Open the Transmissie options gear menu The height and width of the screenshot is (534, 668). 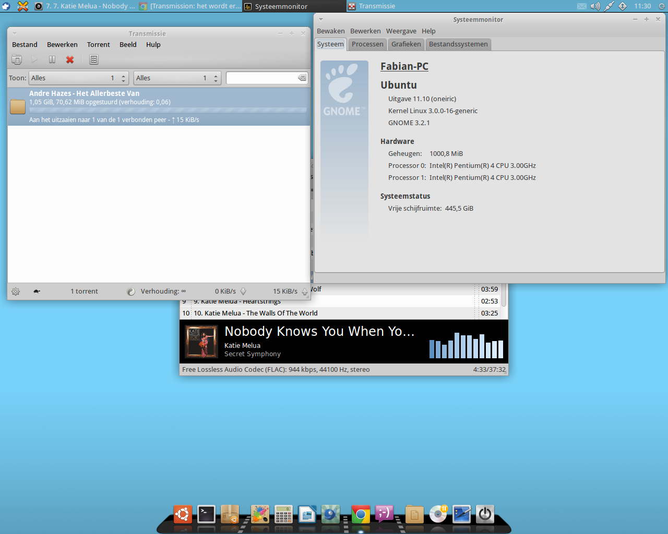point(16,292)
